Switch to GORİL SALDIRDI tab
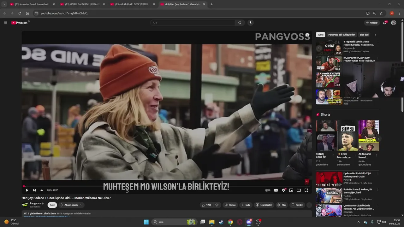 (82, 4)
